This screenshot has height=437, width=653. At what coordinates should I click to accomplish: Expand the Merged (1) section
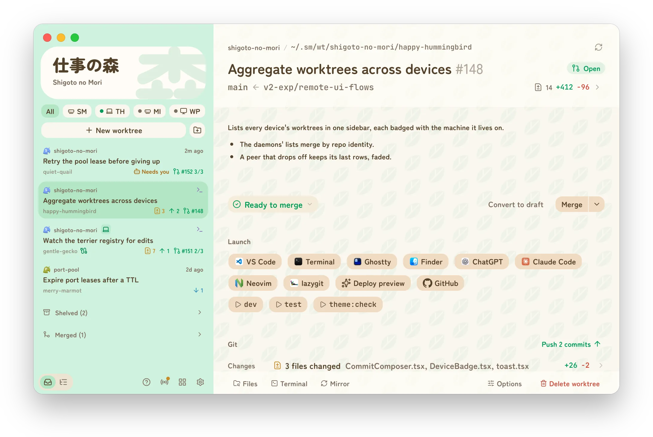coord(123,335)
